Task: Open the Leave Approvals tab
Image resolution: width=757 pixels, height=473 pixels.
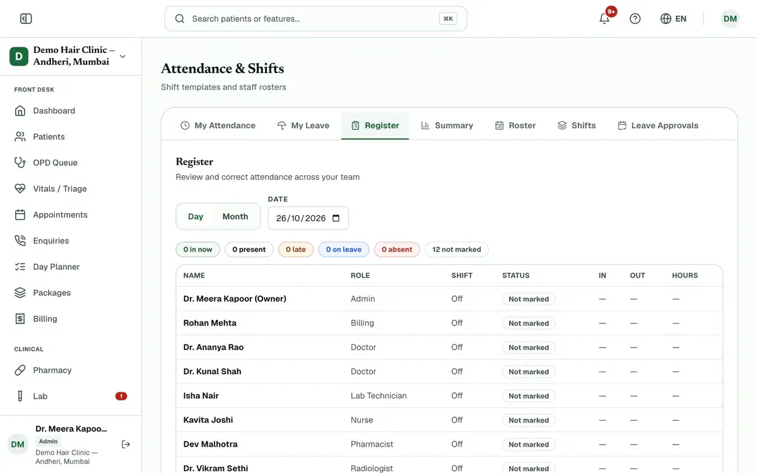Action: [x=658, y=126]
